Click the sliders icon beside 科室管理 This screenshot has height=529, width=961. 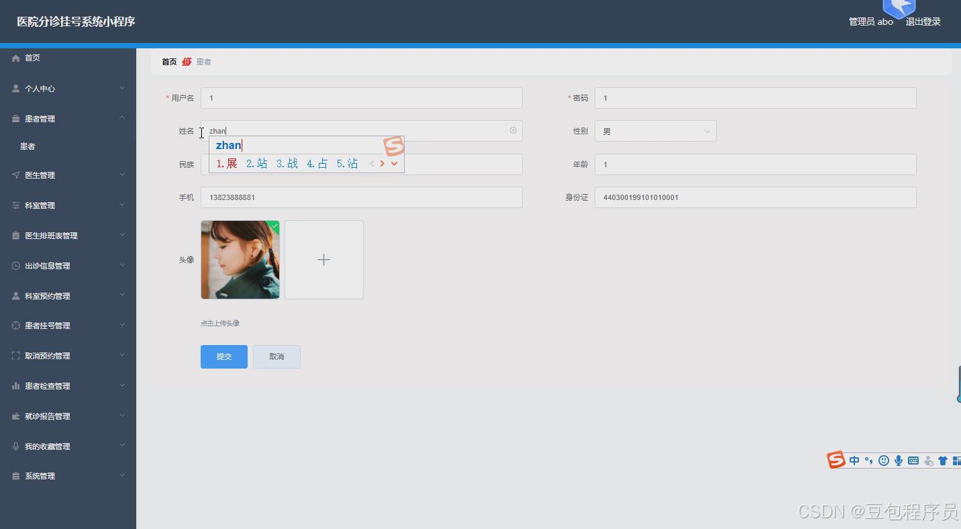pos(16,205)
